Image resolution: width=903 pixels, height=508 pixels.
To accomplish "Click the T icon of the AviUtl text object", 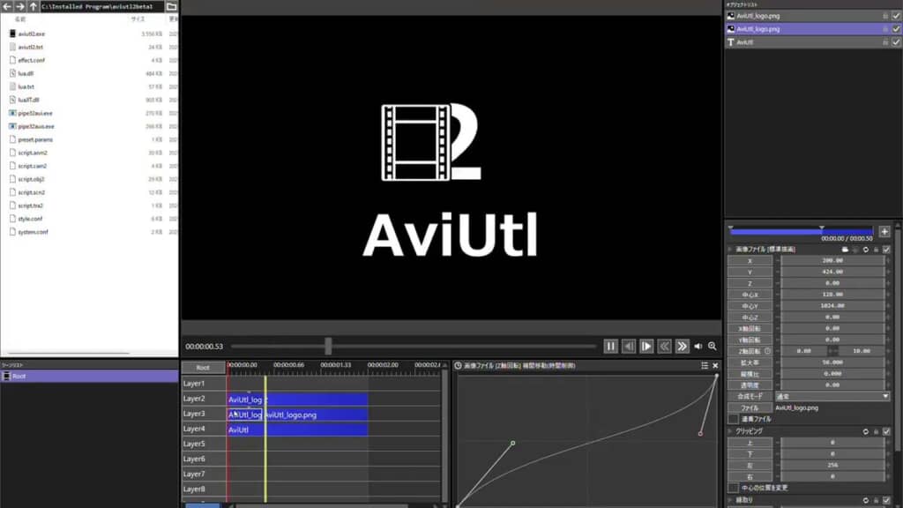I will tap(731, 42).
